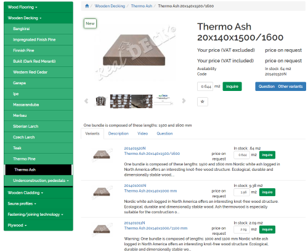Show next thumbnails with right arrow

184,101
